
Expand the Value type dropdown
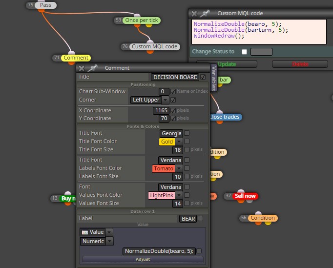pyautogui.click(x=109, y=232)
